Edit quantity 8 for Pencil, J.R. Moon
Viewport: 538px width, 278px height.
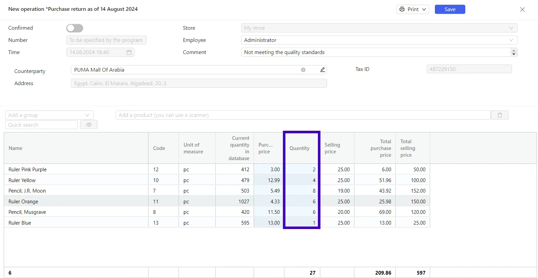pyautogui.click(x=302, y=191)
